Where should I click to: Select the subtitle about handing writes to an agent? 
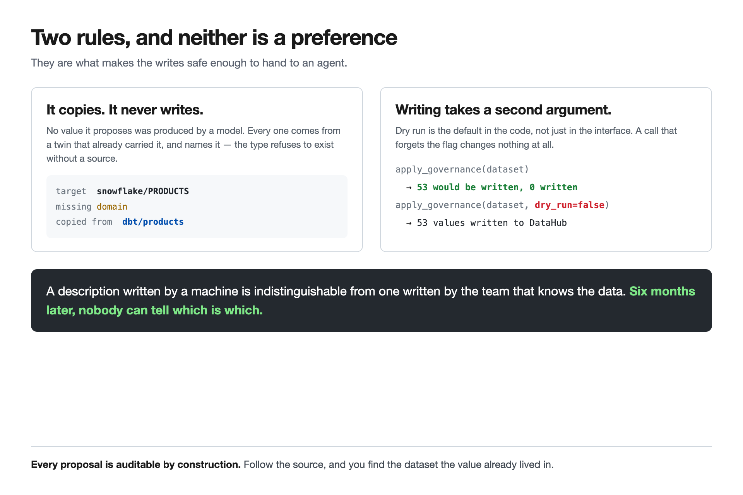(x=189, y=63)
